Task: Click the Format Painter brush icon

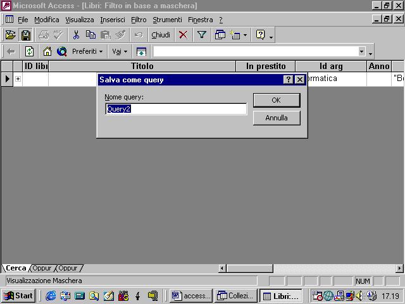Action: (x=120, y=35)
